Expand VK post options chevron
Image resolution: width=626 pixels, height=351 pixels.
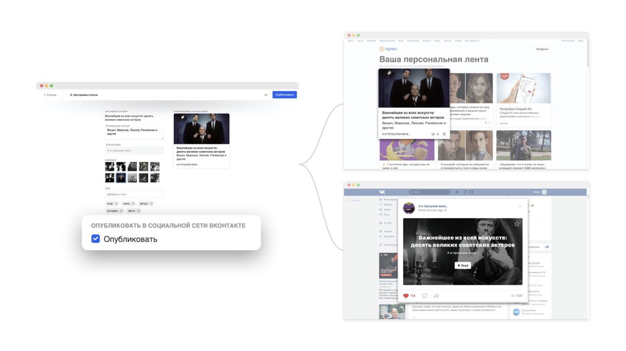click(x=520, y=206)
